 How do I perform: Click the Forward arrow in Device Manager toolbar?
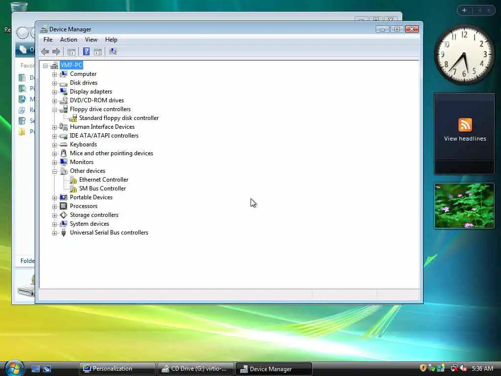[x=56, y=51]
